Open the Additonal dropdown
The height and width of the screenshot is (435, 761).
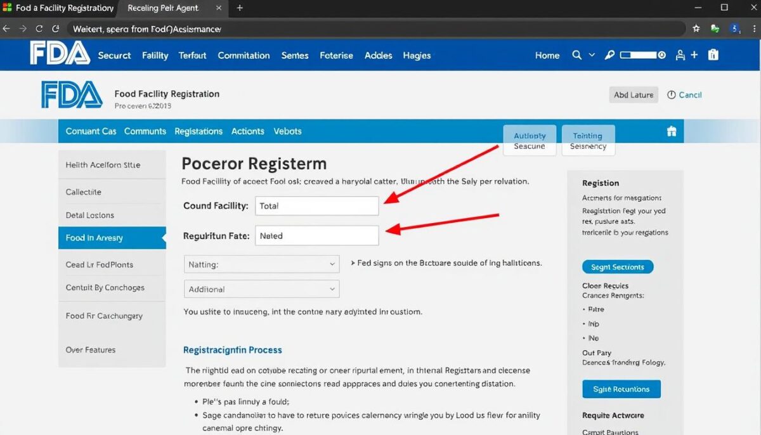point(262,289)
